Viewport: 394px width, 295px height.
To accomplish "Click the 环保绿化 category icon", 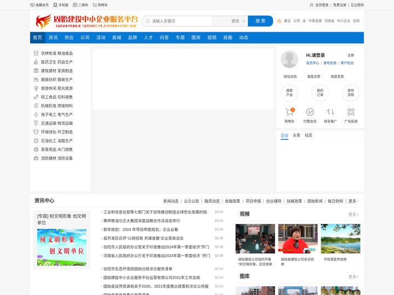I will pos(36,132).
